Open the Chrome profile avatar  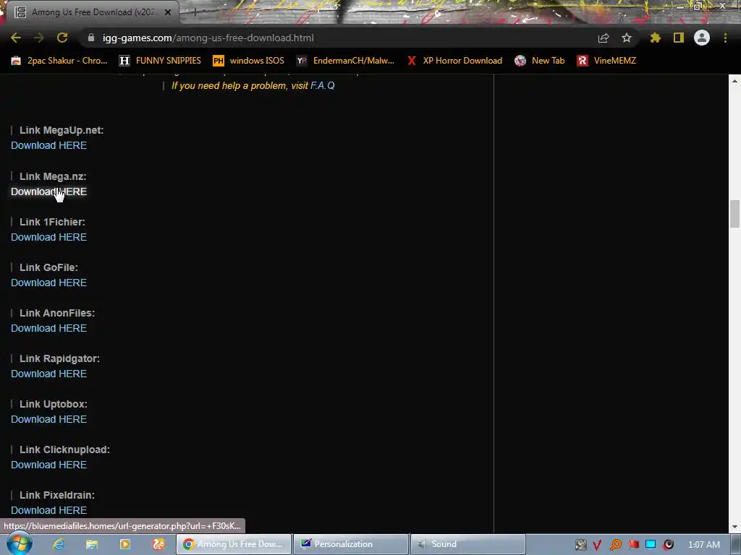(702, 38)
